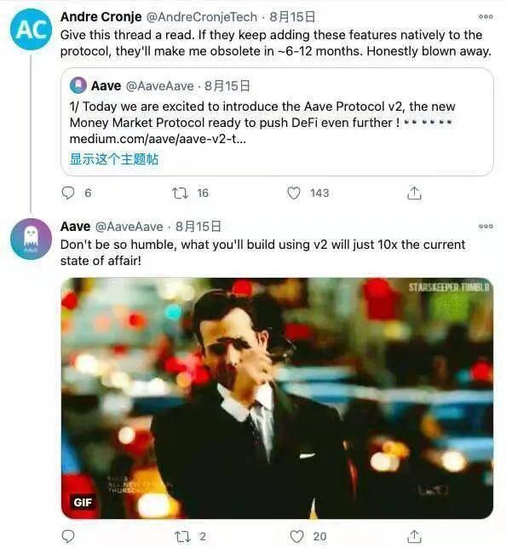
Task: Open more options menu on Aave's reply
Action: click(486, 226)
